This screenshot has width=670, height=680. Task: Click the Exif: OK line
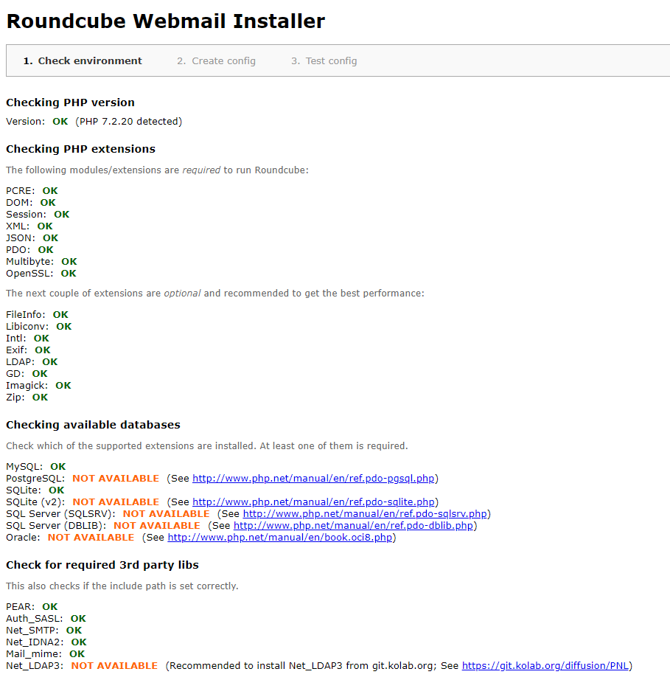point(28,350)
